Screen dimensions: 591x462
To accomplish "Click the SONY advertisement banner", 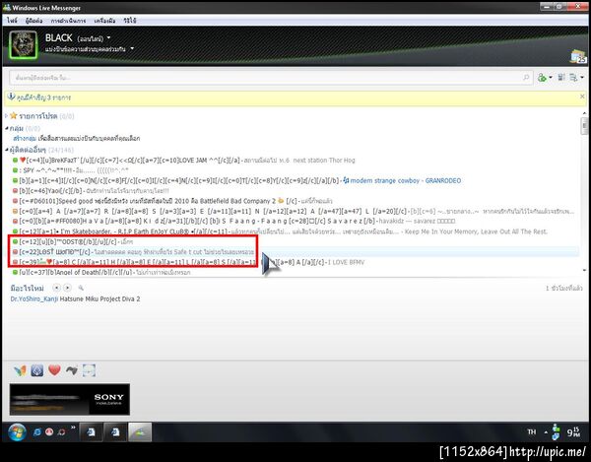I will (70, 399).
